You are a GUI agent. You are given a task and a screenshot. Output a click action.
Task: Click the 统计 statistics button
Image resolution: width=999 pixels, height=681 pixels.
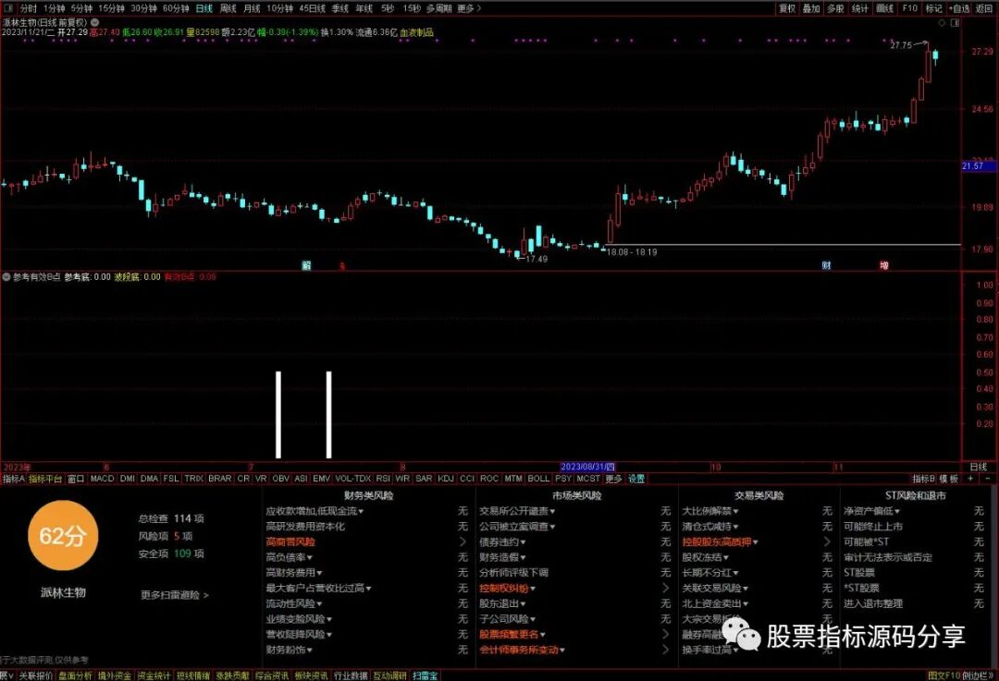tap(860, 8)
